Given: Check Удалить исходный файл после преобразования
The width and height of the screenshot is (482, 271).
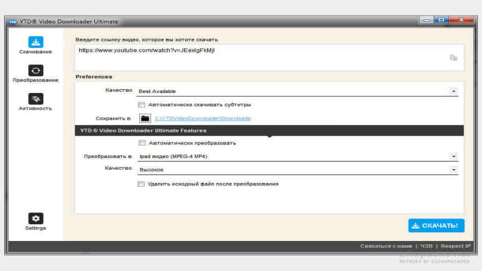Looking at the screenshot, I should point(142,184).
